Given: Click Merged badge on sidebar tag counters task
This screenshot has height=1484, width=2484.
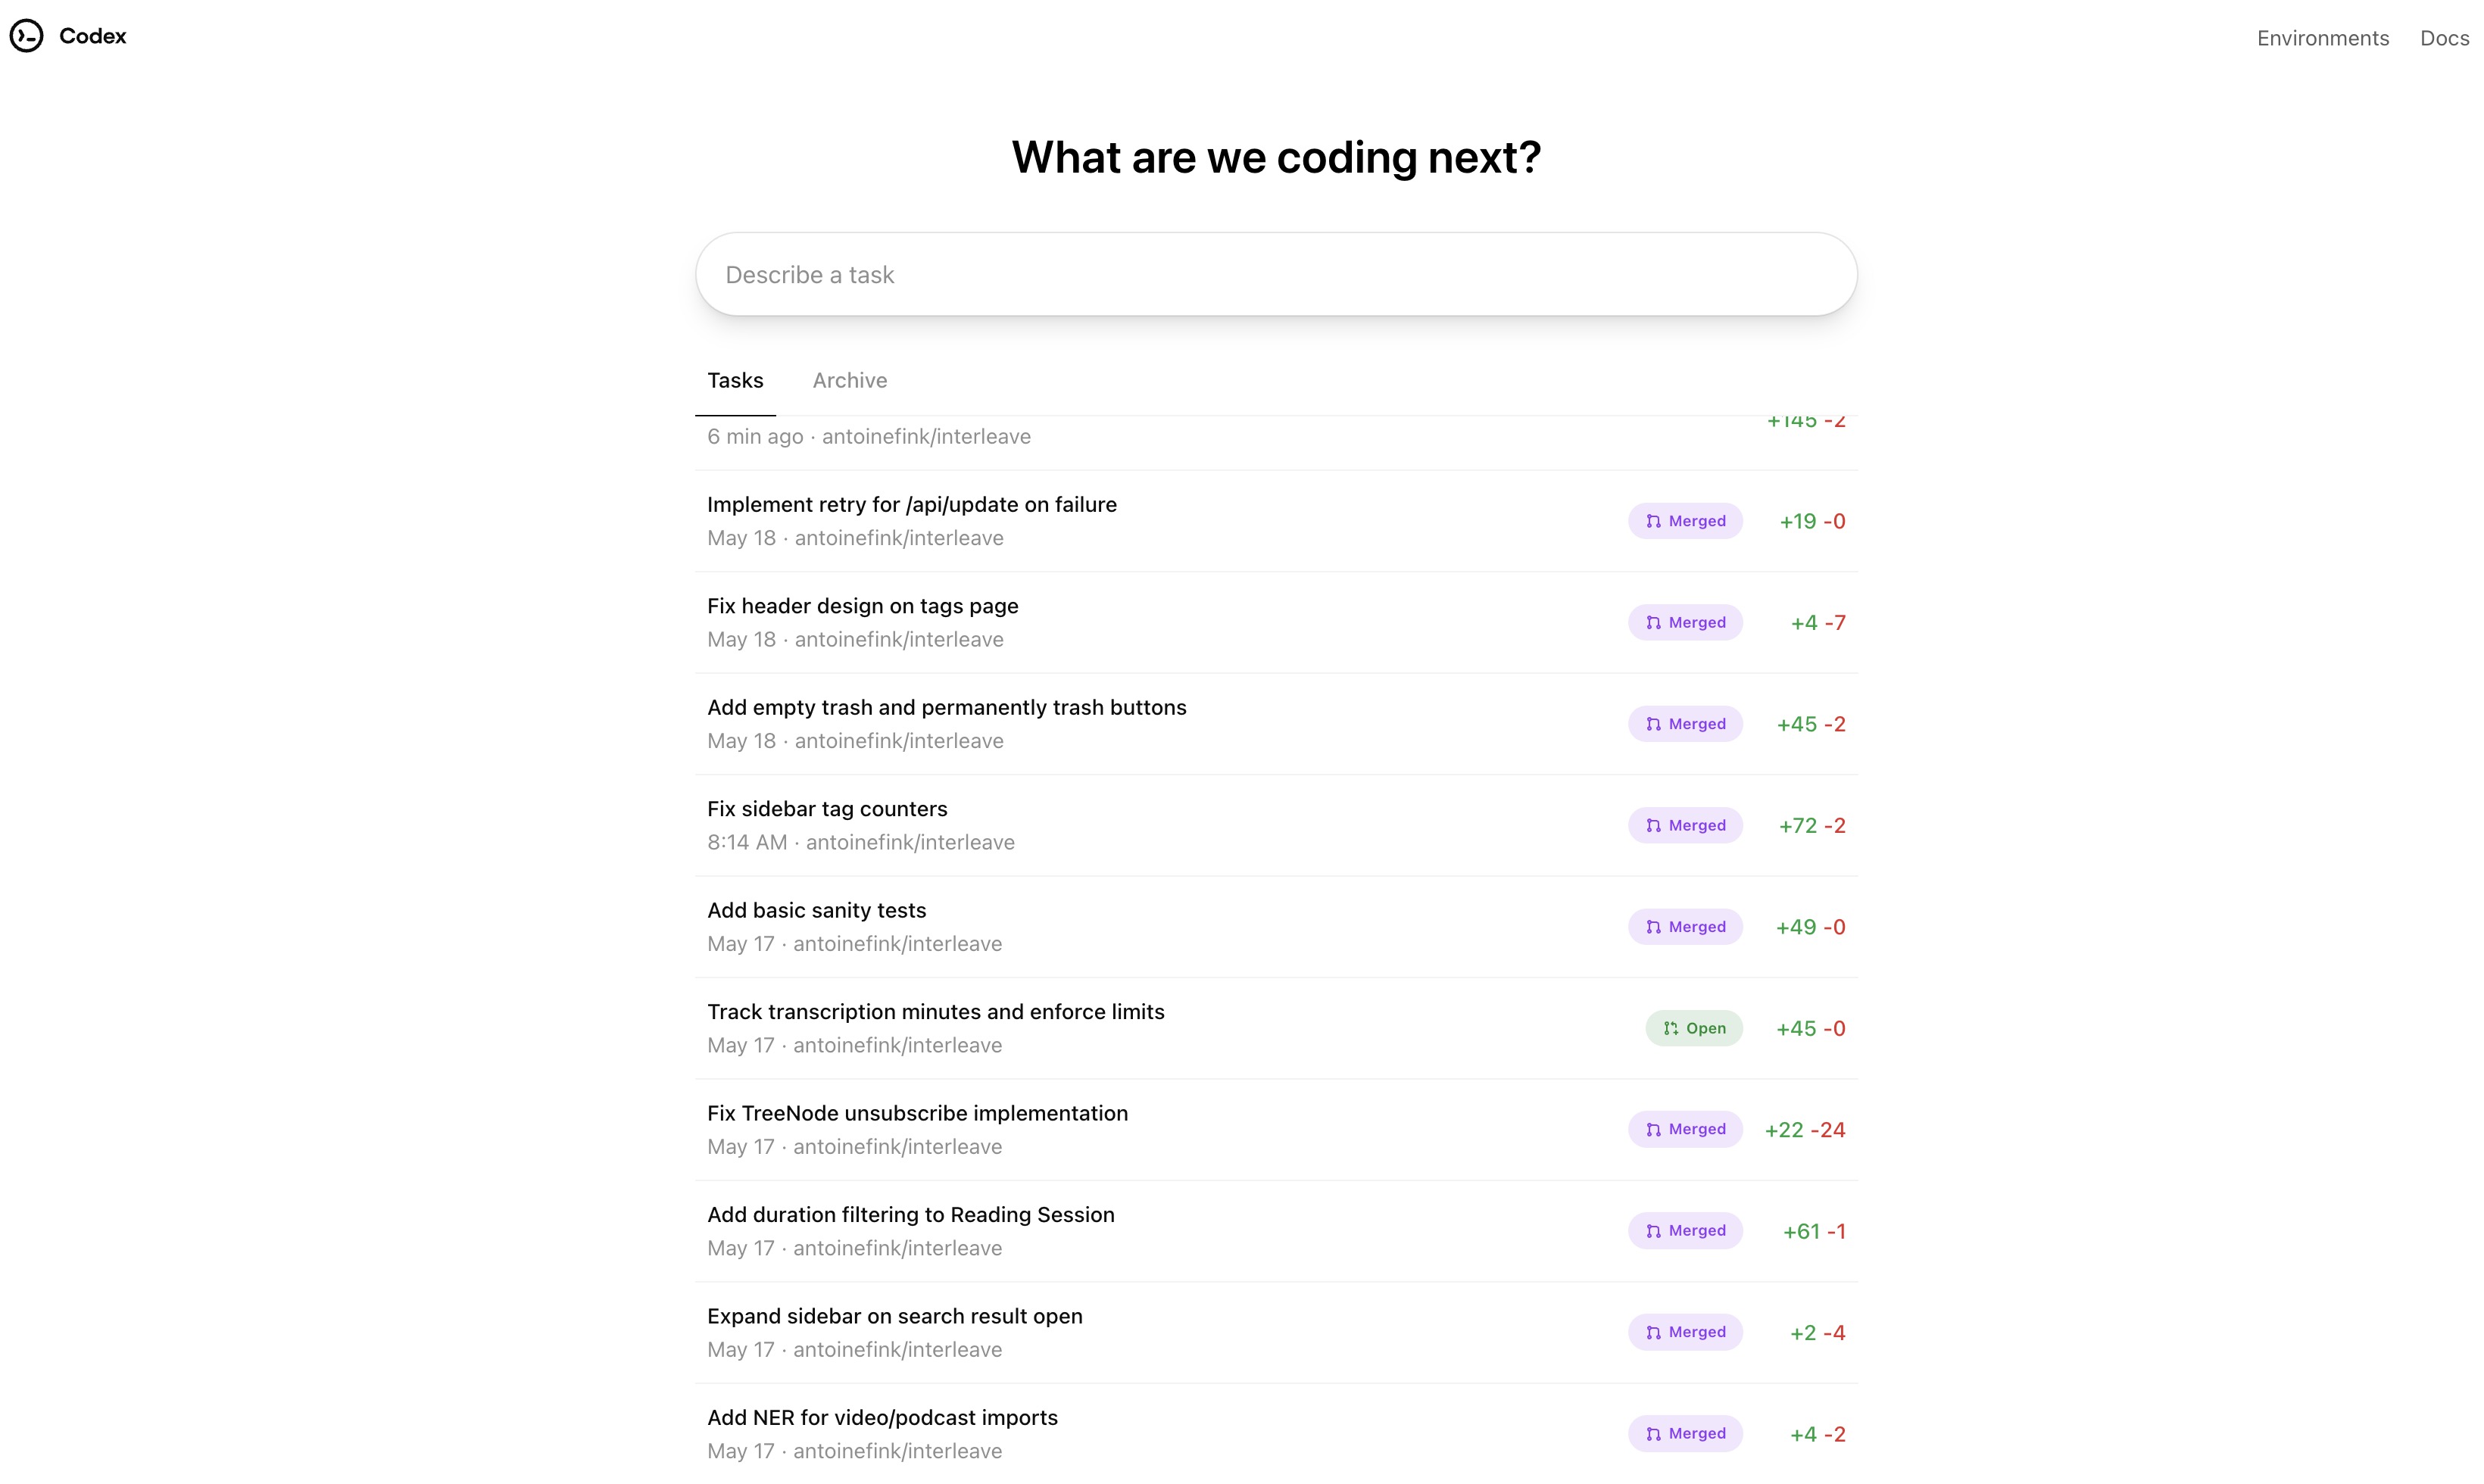Looking at the screenshot, I should pos(1685,825).
